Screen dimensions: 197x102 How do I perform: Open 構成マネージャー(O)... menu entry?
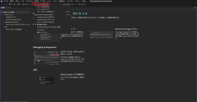(53, 32)
